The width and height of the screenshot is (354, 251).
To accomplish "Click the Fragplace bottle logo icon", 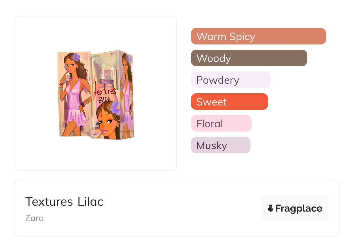I will (271, 208).
